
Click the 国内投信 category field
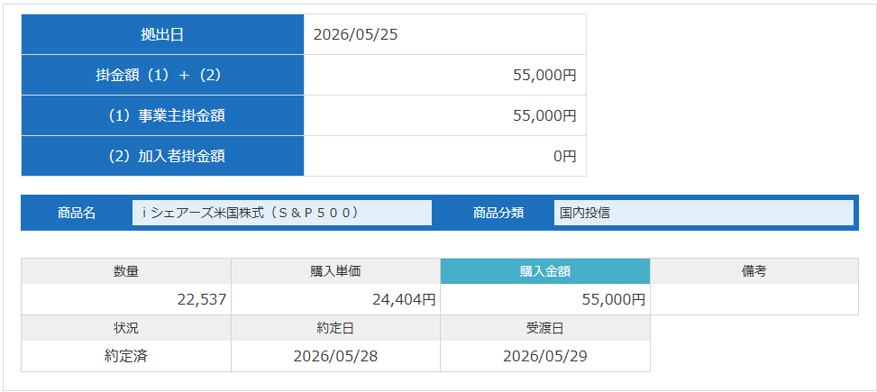pos(704,213)
